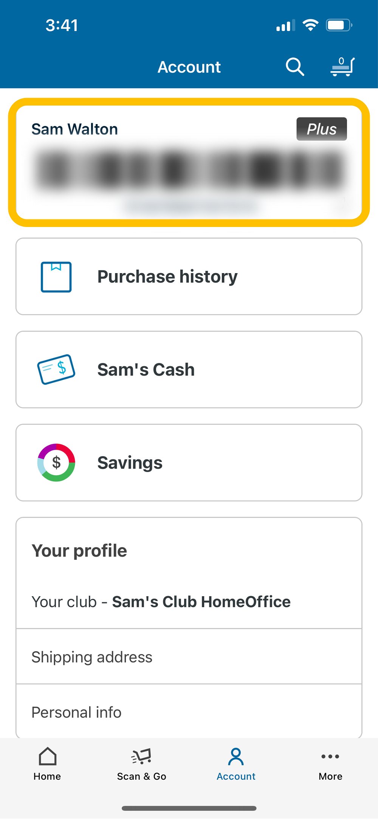Tap the colorful Savings ring icon
The width and height of the screenshot is (378, 819).
point(56,463)
